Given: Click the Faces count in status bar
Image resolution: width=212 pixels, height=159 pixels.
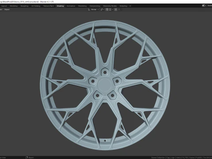Looking at the screenshot, I should coord(195,158).
